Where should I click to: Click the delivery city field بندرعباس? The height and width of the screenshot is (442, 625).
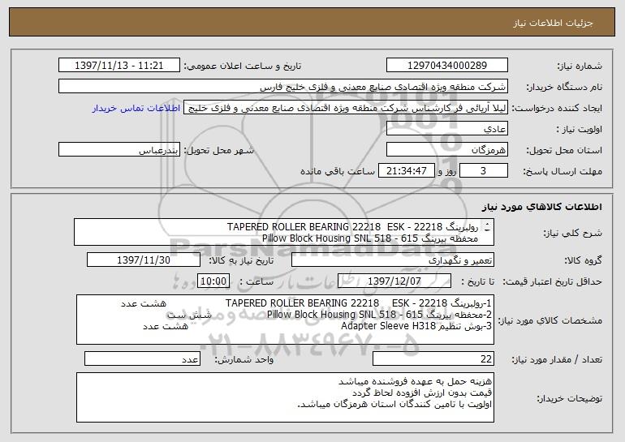pyautogui.click(x=119, y=150)
